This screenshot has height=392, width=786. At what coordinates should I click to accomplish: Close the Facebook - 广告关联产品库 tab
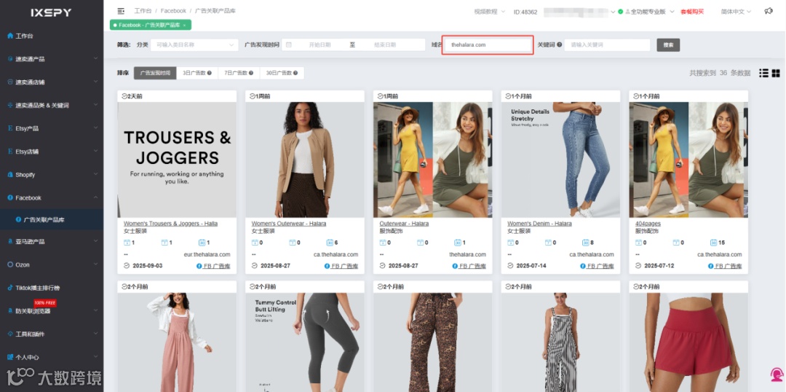coord(184,25)
